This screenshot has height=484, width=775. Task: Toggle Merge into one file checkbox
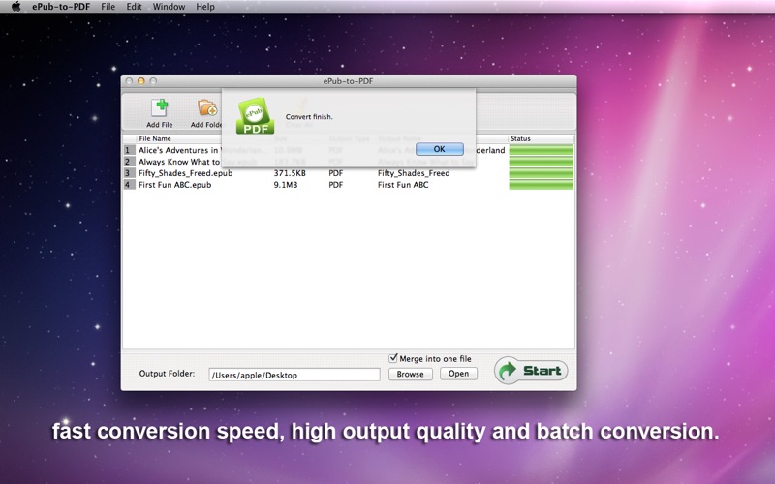click(x=393, y=358)
